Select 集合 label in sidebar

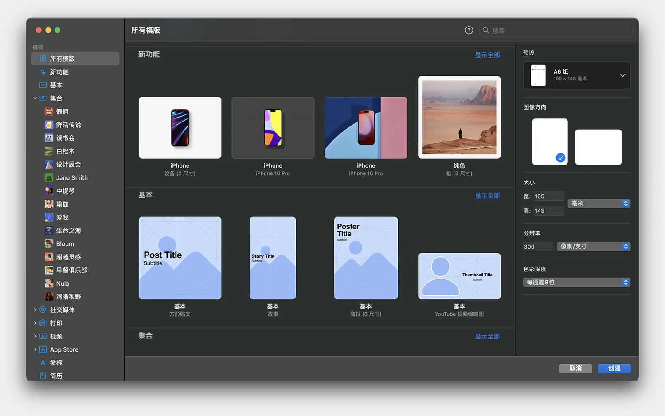(x=56, y=98)
